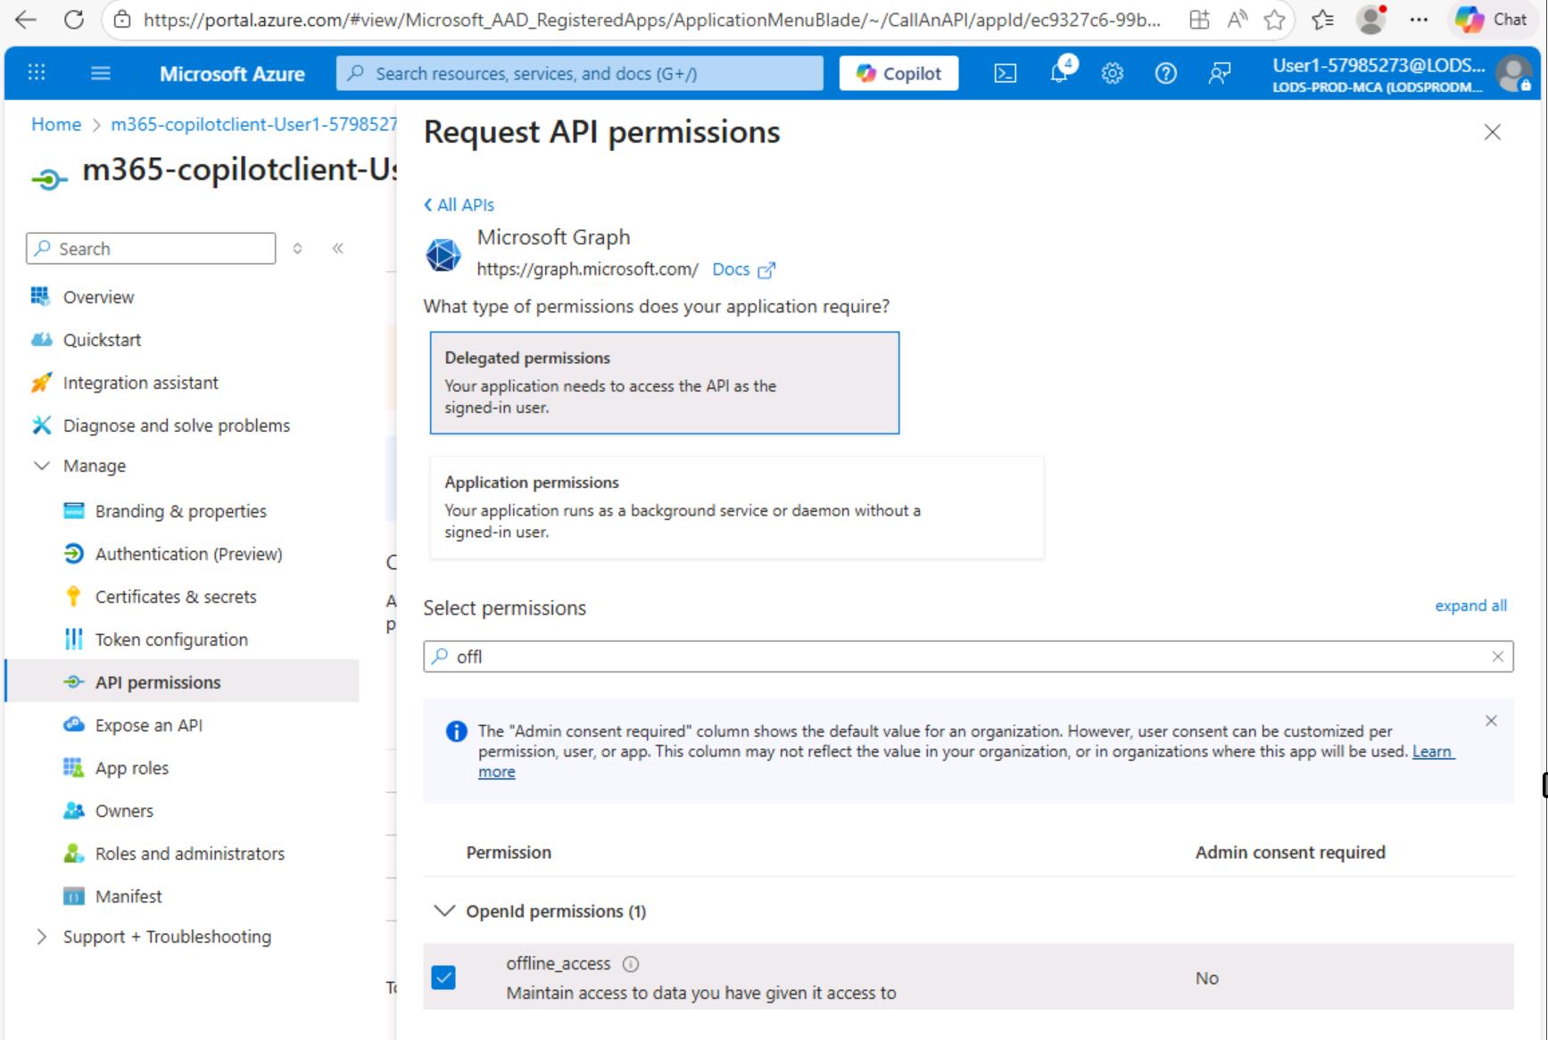Image resolution: width=1548 pixels, height=1040 pixels.
Task: Click the Azure top search bar
Action: (580, 74)
